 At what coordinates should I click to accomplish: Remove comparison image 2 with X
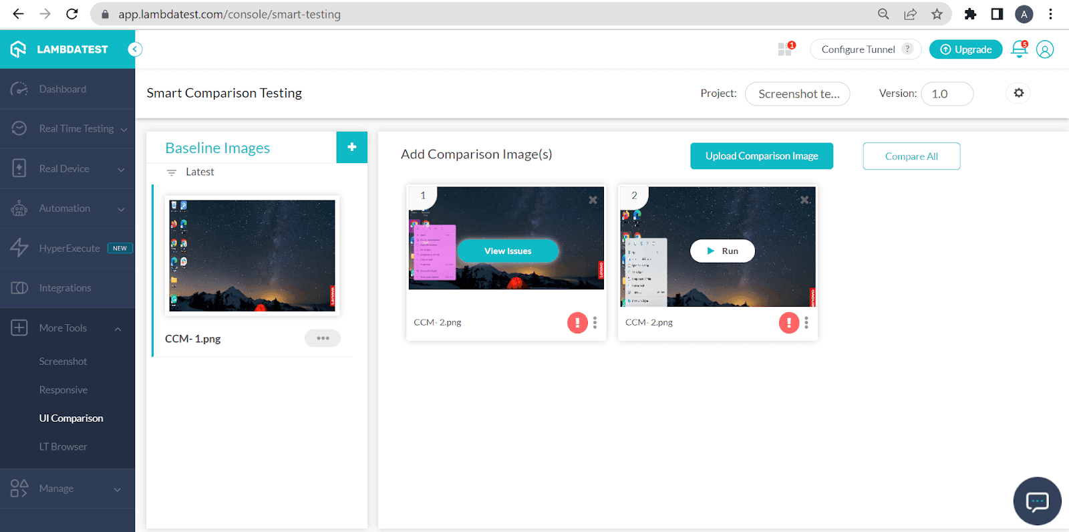tap(804, 200)
